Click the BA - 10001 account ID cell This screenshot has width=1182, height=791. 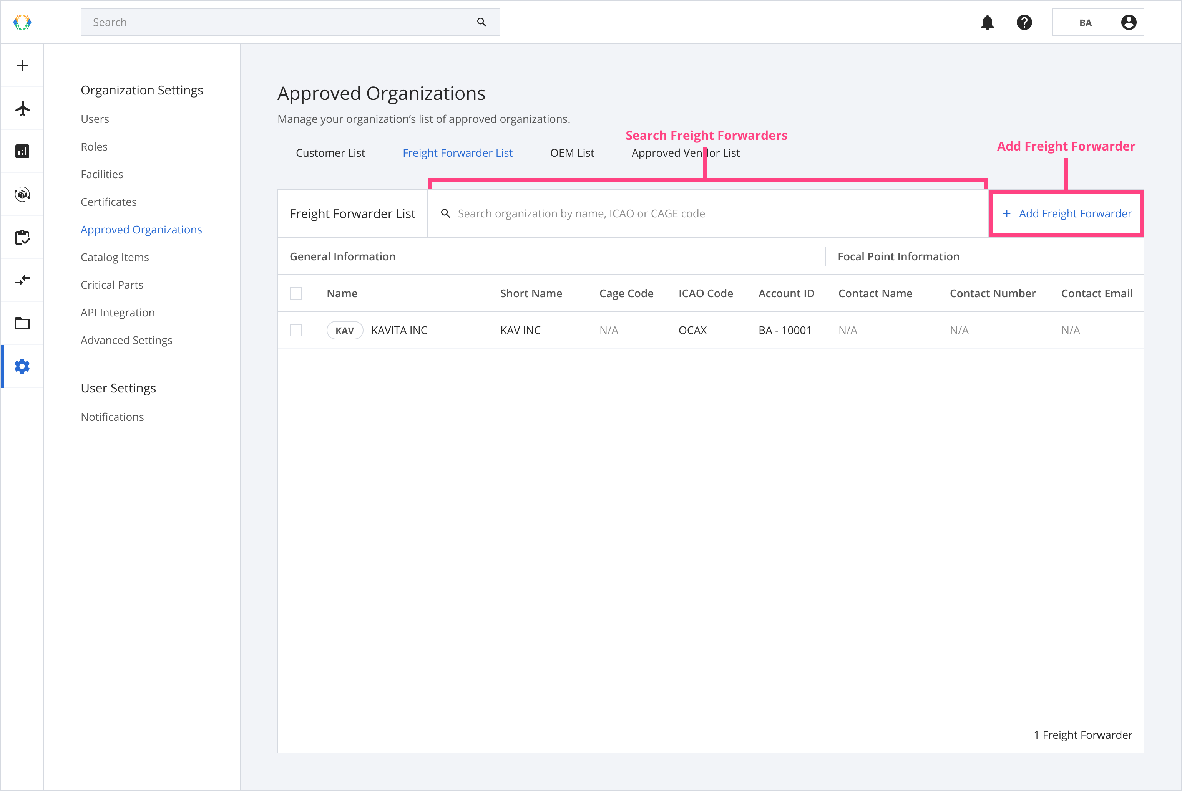pos(785,330)
